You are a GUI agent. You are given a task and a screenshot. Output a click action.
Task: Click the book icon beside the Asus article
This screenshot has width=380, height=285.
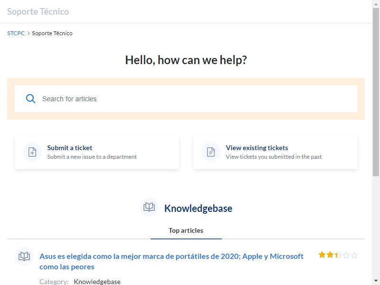click(x=24, y=256)
